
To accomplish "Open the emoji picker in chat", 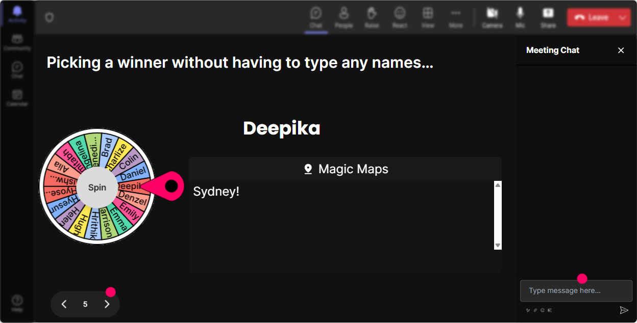I will (543, 310).
